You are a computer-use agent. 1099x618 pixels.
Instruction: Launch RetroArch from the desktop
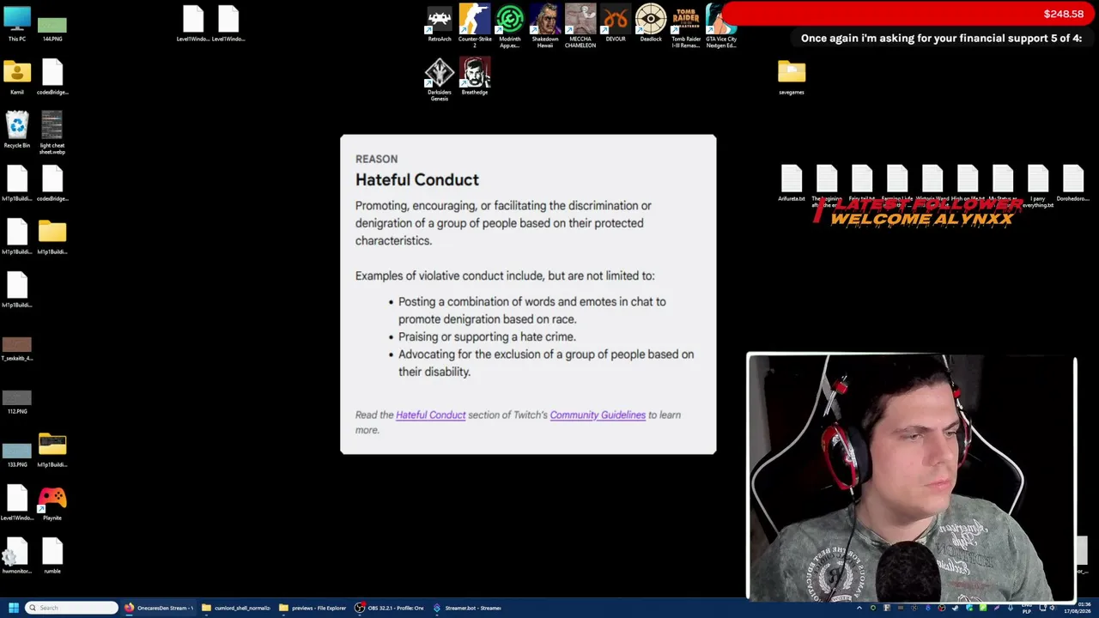point(440,23)
